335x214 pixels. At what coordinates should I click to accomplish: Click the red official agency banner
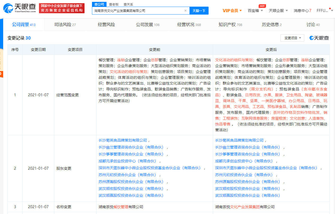(61, 8)
